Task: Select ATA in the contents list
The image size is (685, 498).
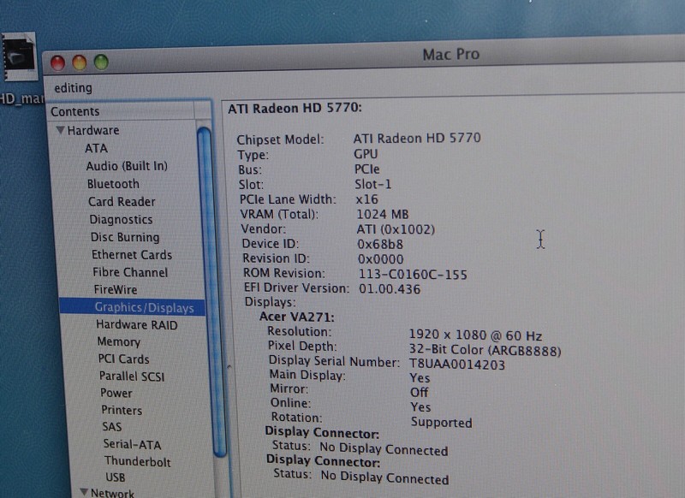Action: [x=96, y=148]
